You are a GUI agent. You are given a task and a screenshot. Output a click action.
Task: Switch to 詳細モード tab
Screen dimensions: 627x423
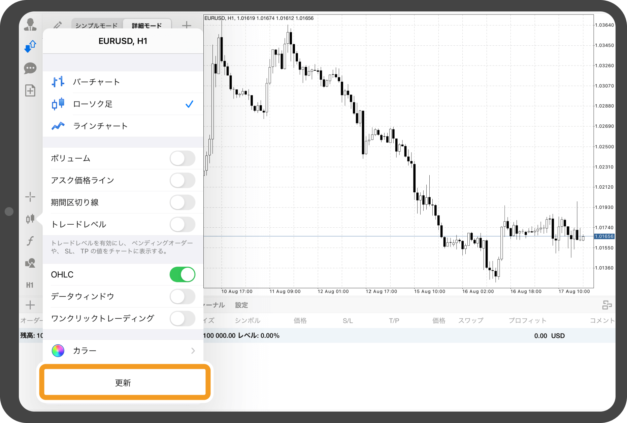click(147, 26)
